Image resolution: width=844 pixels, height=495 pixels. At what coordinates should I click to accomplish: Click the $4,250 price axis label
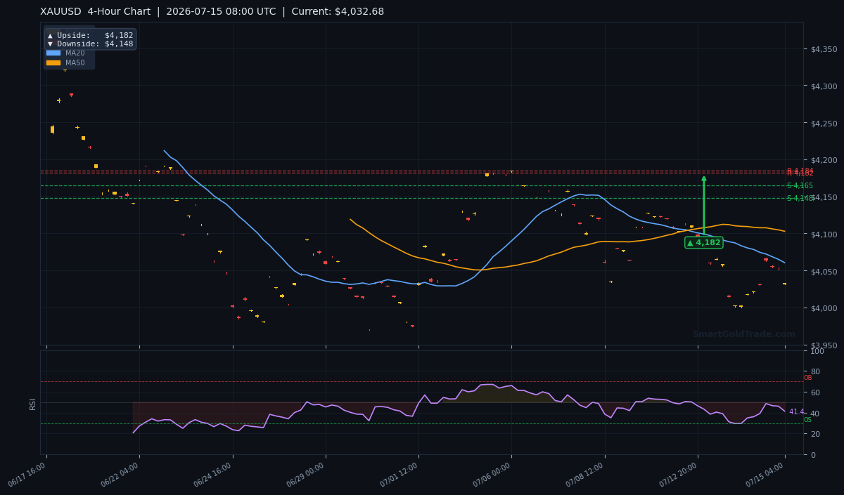coord(824,123)
